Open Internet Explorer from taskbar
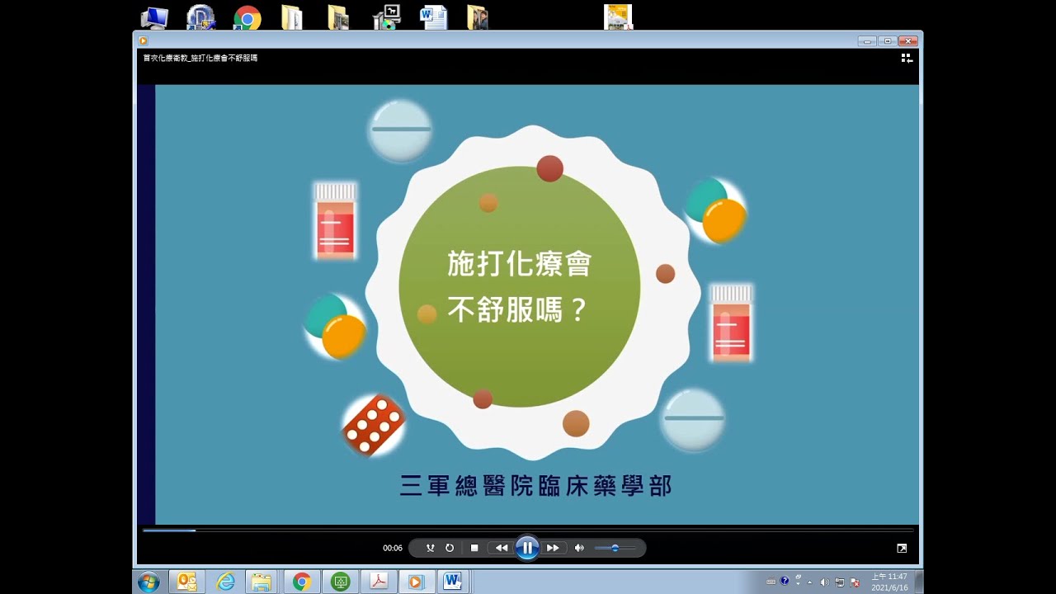 225,582
